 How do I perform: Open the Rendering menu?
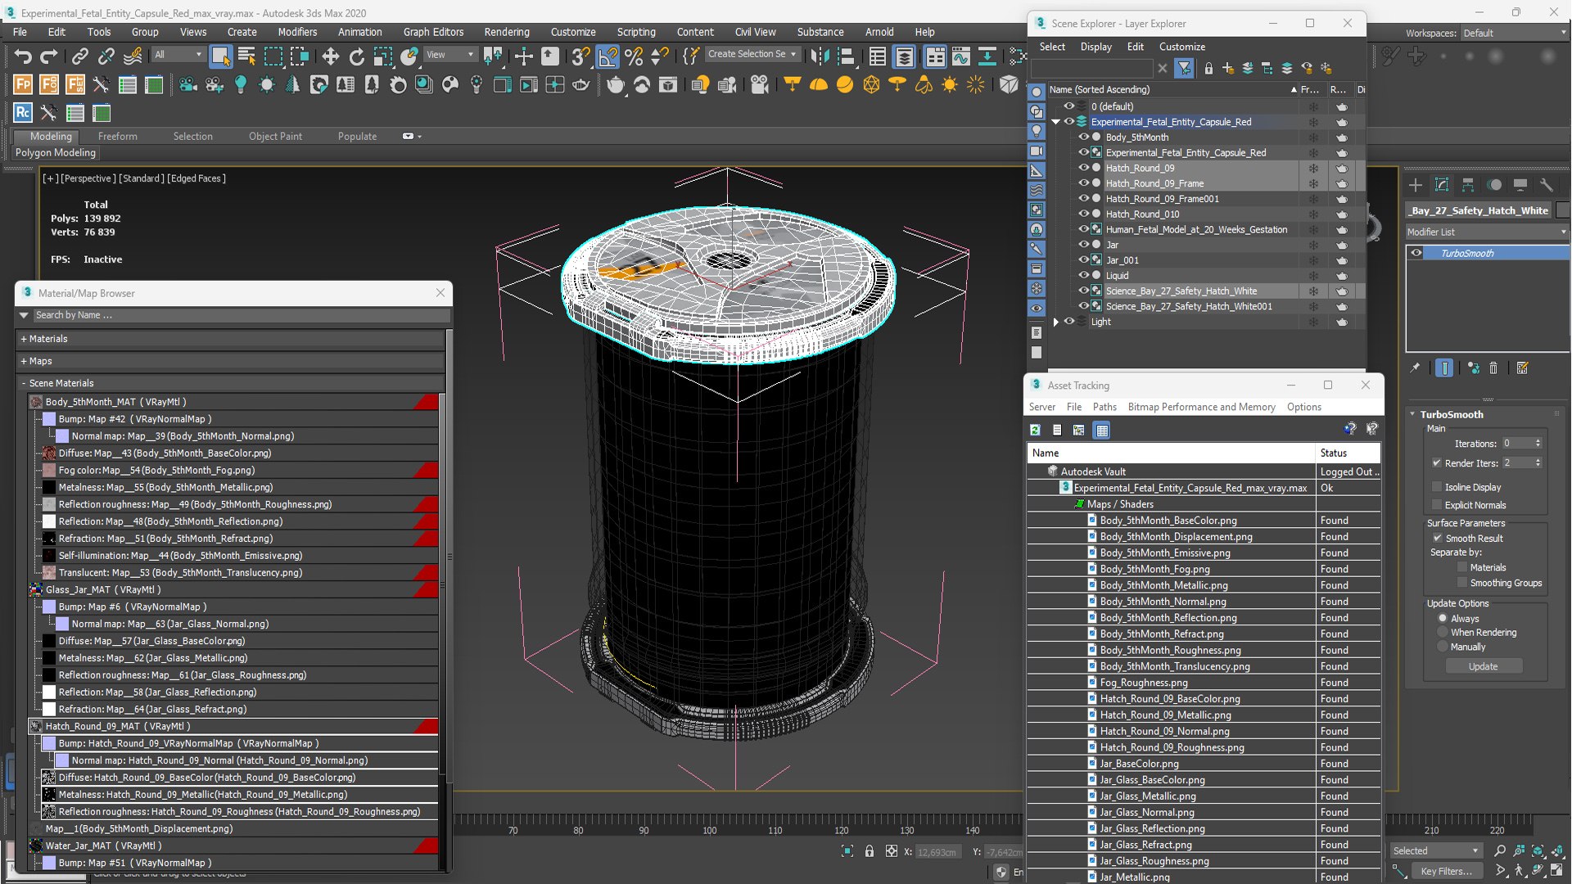(x=506, y=32)
